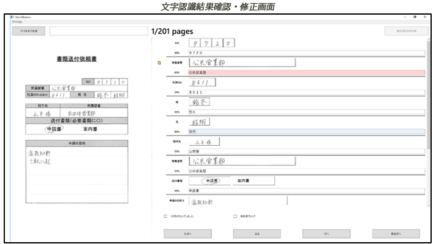Check the 内容をチェックしました checkbox
This screenshot has height=244, width=436.
tap(165, 216)
